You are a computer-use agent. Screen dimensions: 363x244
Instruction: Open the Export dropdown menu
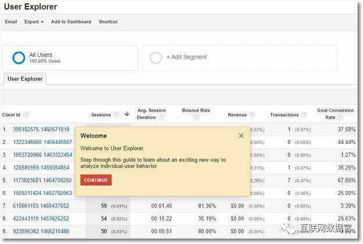click(x=34, y=22)
